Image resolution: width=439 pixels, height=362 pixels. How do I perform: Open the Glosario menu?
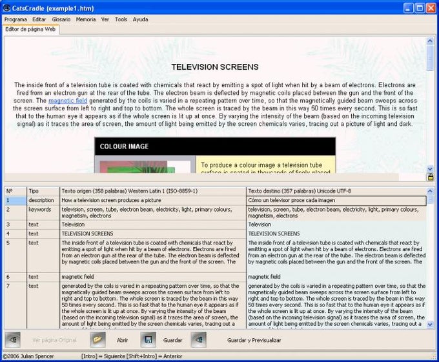[61, 19]
